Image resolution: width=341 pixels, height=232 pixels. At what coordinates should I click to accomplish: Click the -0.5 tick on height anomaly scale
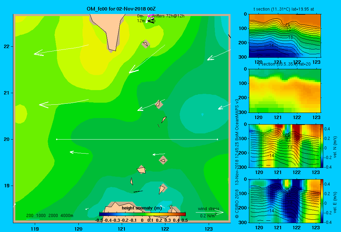pos(99,220)
